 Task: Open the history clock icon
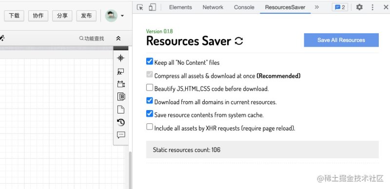120,122
